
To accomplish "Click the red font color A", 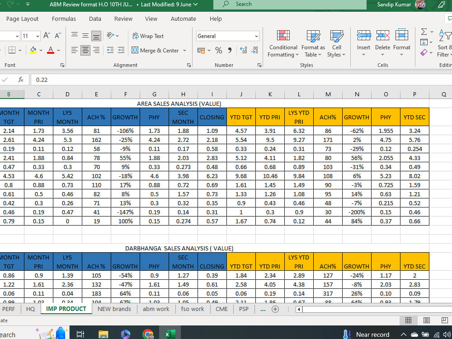I will (x=51, y=51).
